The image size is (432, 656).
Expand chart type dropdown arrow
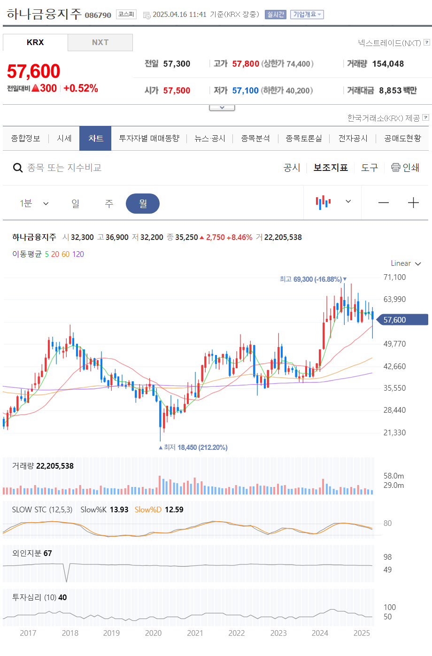click(348, 201)
